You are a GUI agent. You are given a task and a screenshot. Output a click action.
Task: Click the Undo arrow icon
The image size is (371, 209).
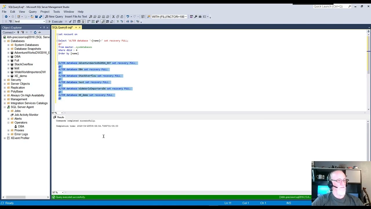click(128, 17)
